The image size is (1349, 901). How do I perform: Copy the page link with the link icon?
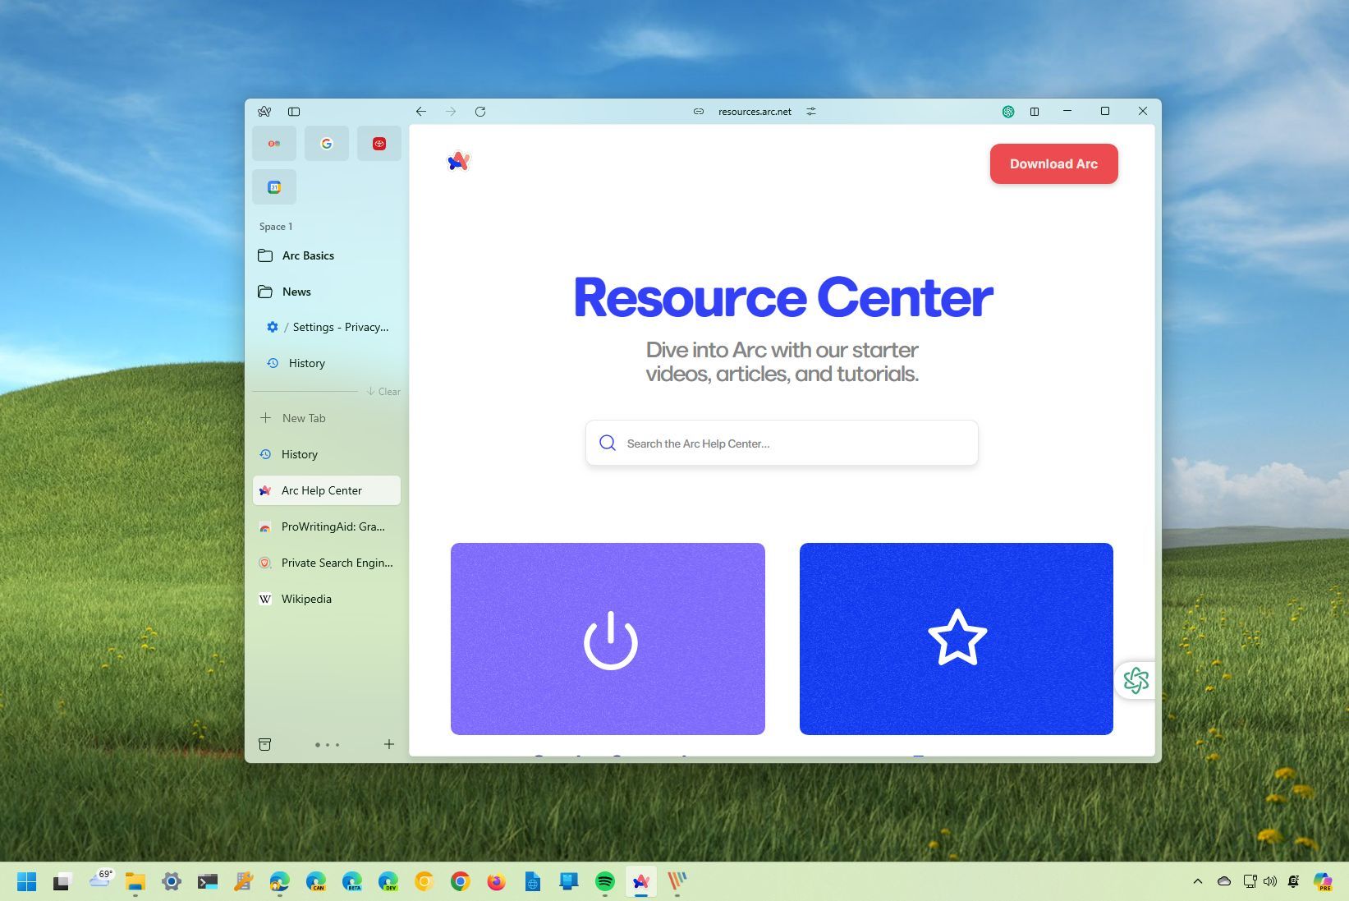[697, 111]
